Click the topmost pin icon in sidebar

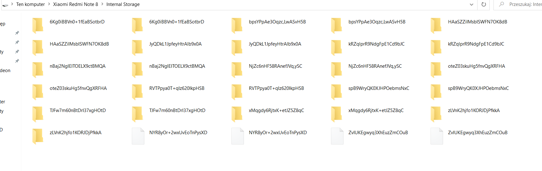pyautogui.click(x=17, y=33)
